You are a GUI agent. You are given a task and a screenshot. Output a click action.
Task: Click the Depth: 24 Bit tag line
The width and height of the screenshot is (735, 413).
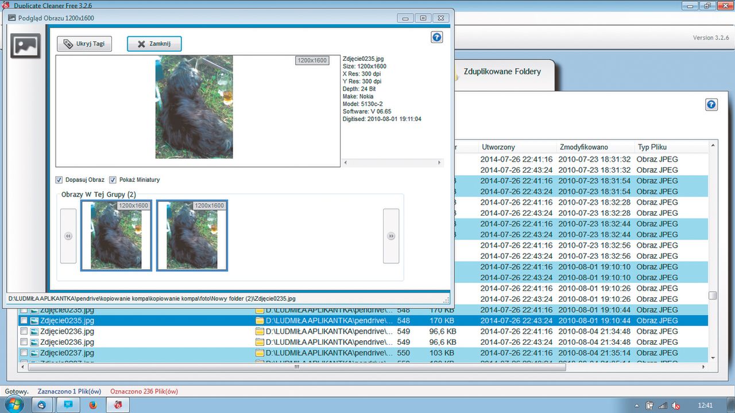click(x=359, y=89)
